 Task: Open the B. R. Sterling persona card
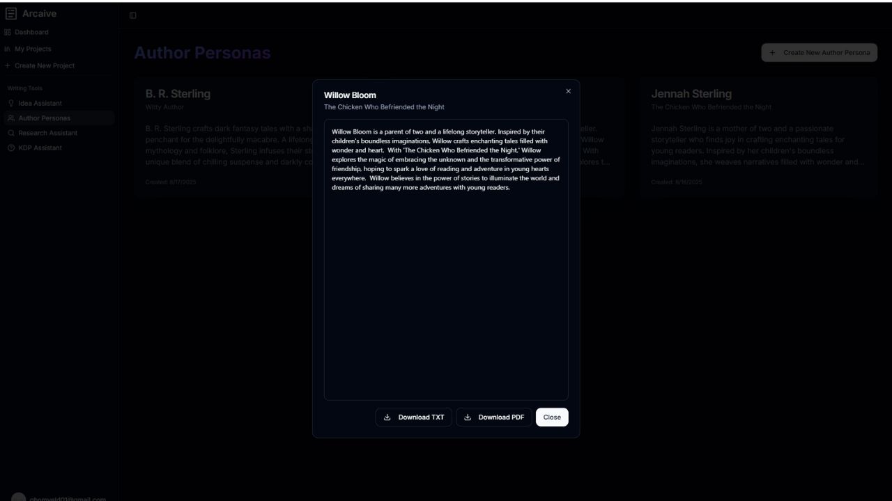click(223, 138)
